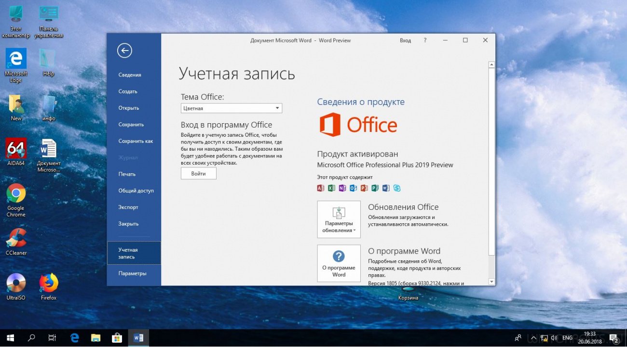Click the Word product icon

[x=386, y=188]
